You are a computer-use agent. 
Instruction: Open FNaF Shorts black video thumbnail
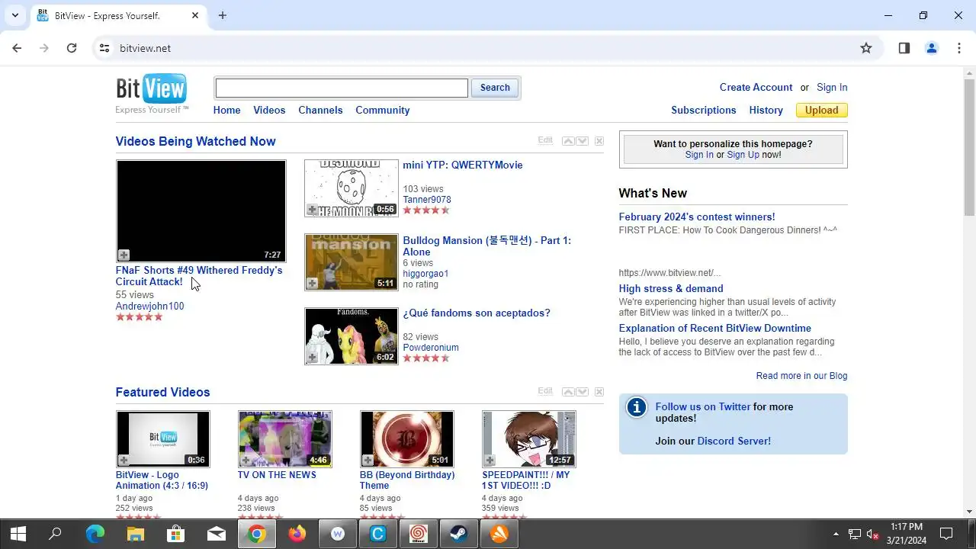(201, 211)
